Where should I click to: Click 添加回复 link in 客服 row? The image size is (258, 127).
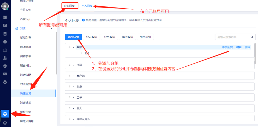pyautogui.click(x=227, y=47)
